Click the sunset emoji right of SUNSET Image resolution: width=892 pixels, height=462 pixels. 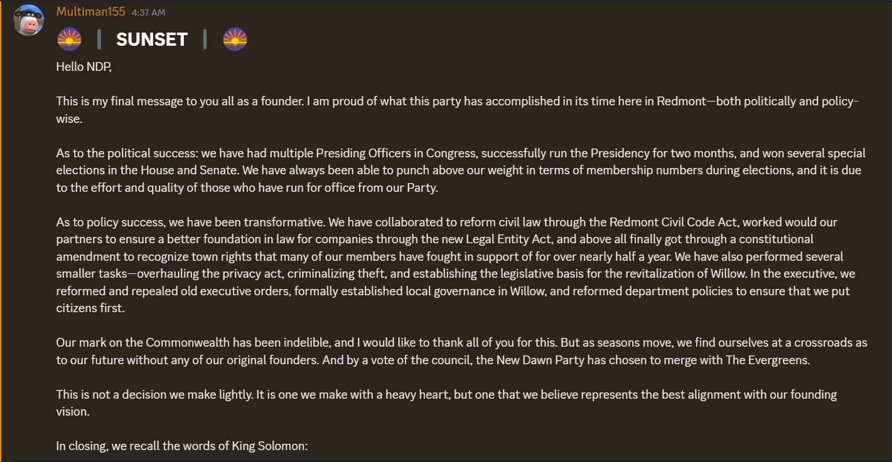[235, 39]
